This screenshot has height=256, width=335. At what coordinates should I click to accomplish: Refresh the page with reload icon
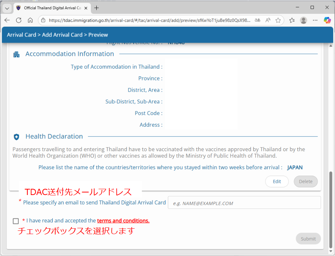tap(19, 20)
